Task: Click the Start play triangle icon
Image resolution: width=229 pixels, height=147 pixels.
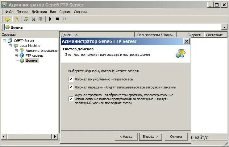Action: (x=50, y=19)
